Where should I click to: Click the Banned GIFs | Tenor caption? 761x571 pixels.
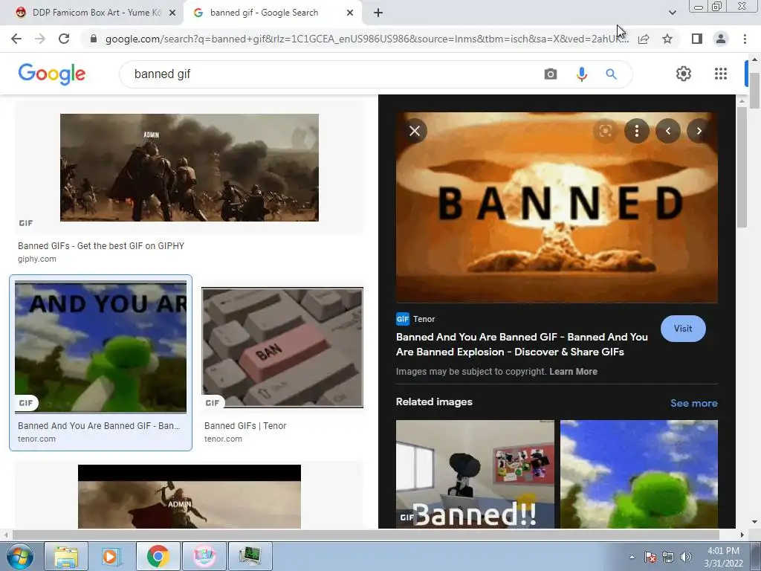tap(245, 426)
